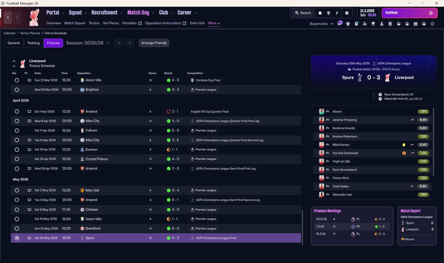Viewport: 444px width, 263px height.
Task: Click the Everton club badge
Action: click(x=82, y=149)
